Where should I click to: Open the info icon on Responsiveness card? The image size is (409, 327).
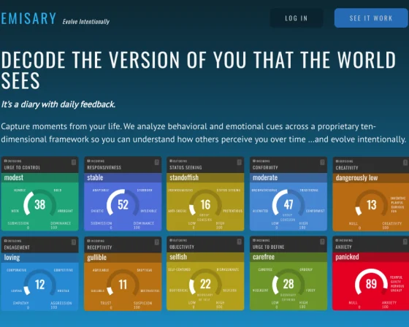coord(157,163)
